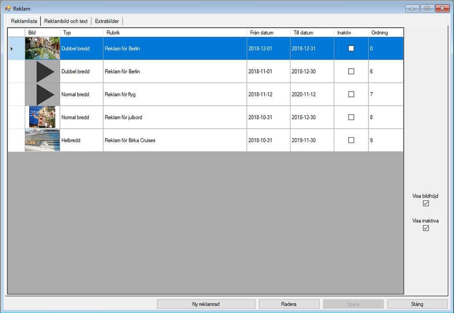This screenshot has height=313, width=454.
Task: Click the Helbredd cell
Action: 82,140
